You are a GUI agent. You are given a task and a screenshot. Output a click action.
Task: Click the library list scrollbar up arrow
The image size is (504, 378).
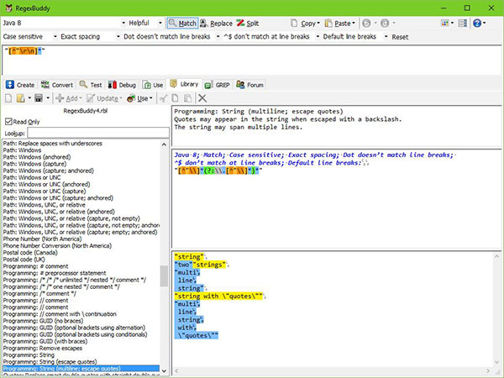coord(164,144)
